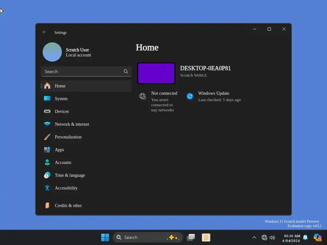Open Credits & other page
Viewport: 327px width, 245px height.
[x=86, y=205]
